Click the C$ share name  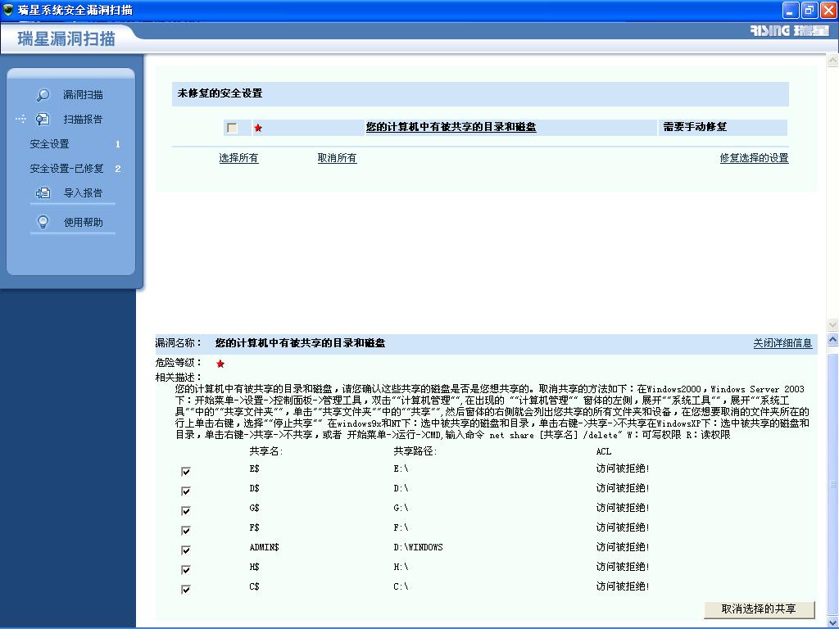pos(254,586)
